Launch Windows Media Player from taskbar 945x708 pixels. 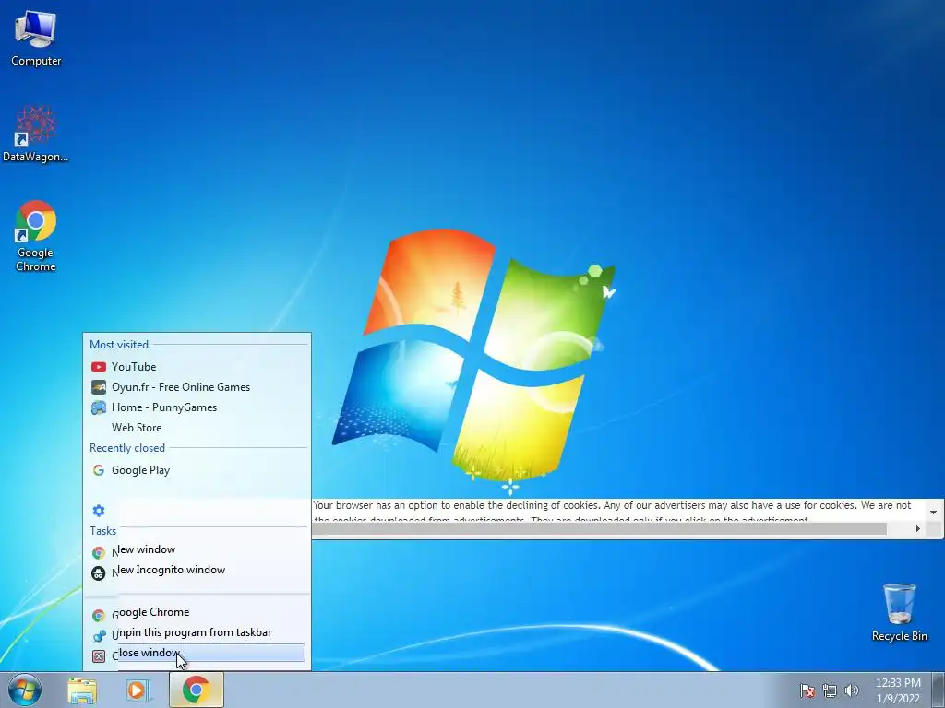138,690
